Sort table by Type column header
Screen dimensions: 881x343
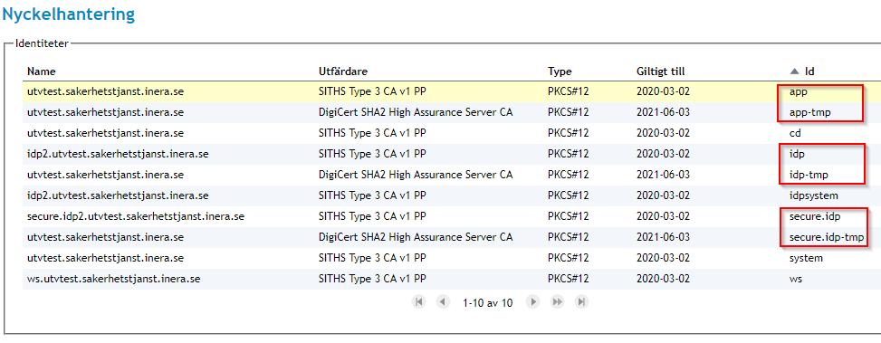[x=560, y=71]
